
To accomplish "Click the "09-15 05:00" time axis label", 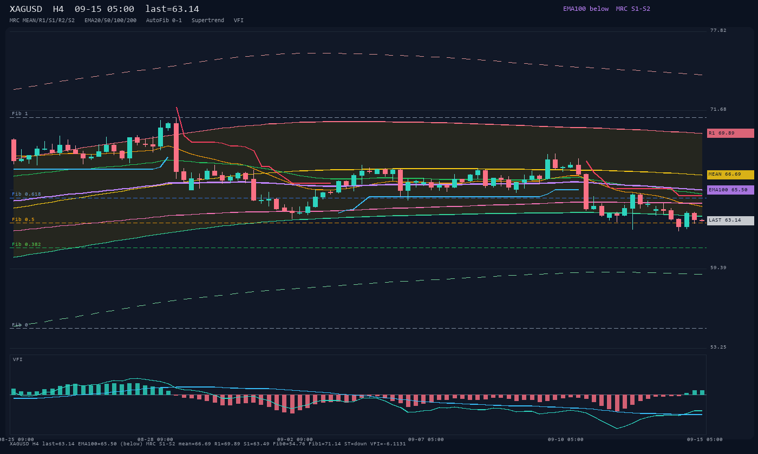I will [705, 439].
